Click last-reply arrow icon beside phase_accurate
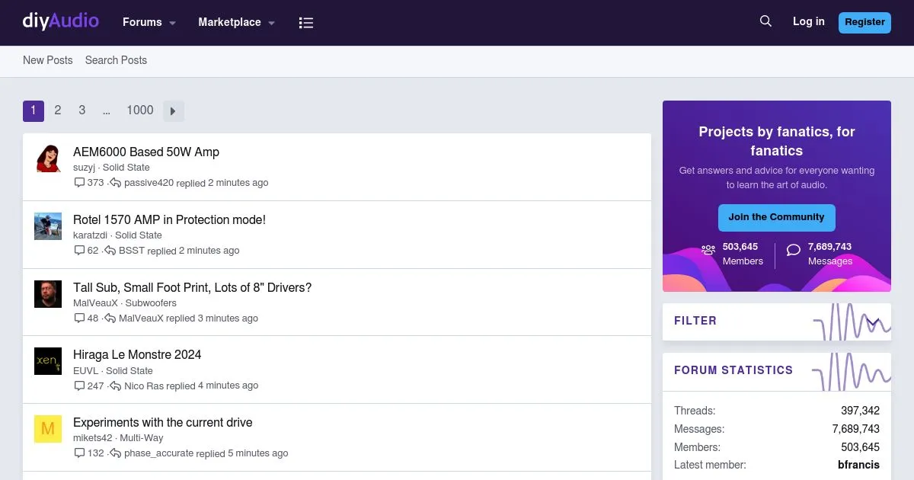This screenshot has height=480, width=914. click(116, 453)
